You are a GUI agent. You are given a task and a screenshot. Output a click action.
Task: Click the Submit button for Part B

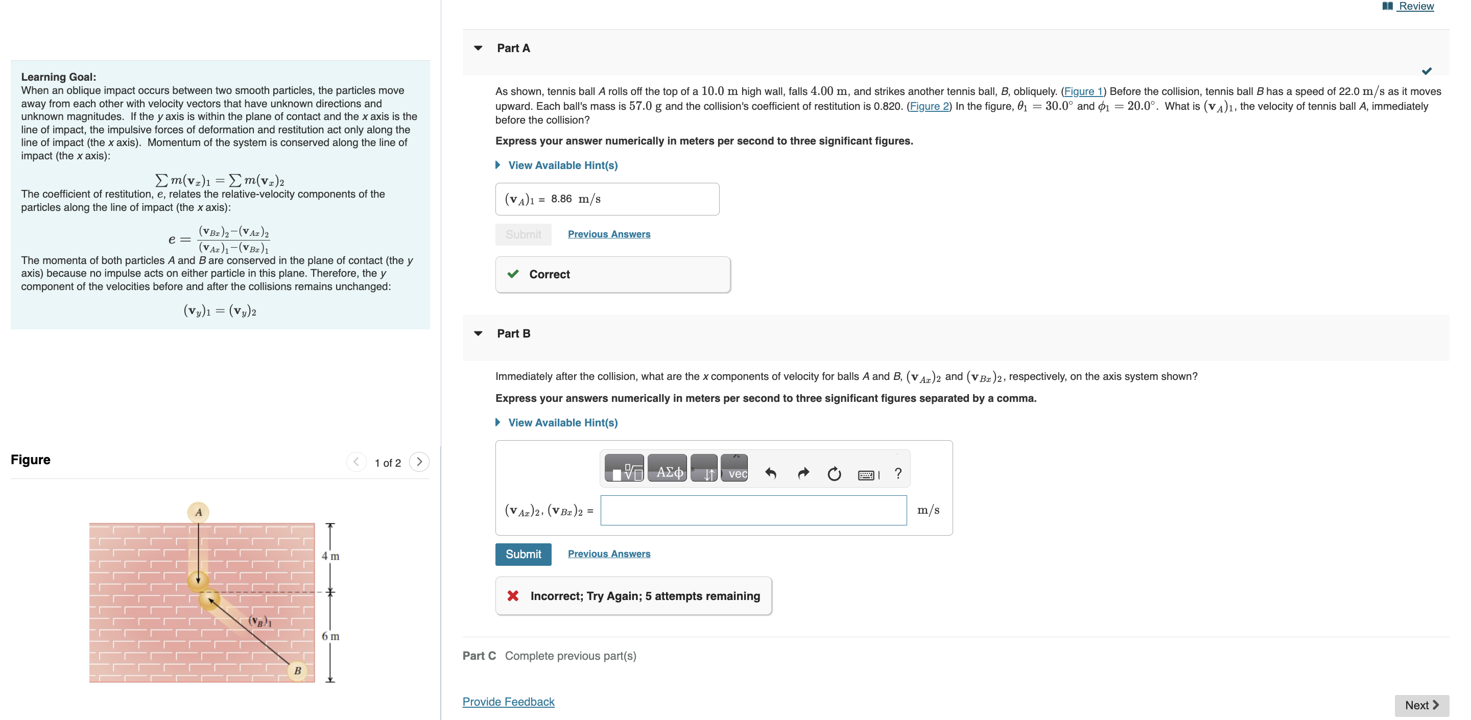pos(523,553)
